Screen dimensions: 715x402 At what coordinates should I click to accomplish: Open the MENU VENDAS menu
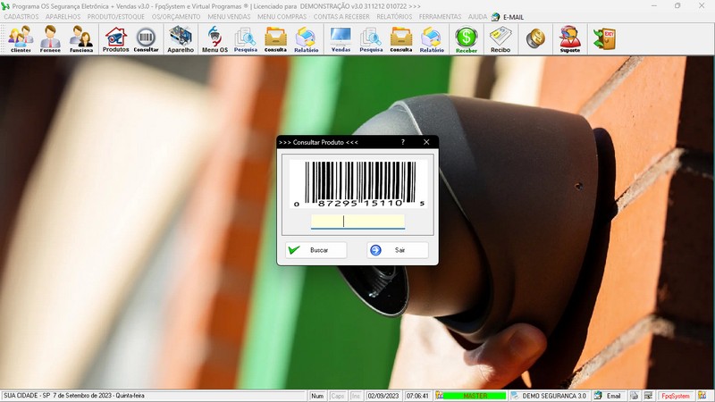pyautogui.click(x=229, y=17)
